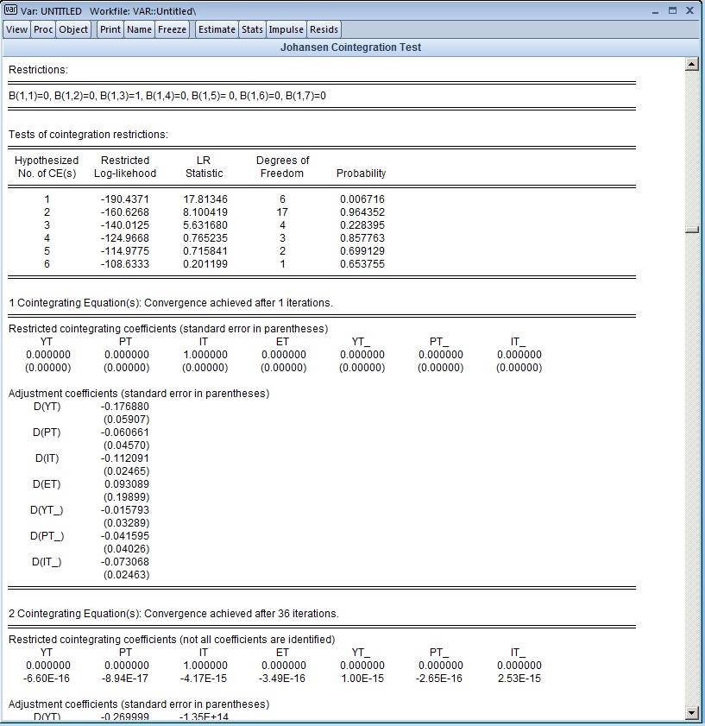Minimize the Var window
This screenshot has height=726, width=705.
pos(655,11)
